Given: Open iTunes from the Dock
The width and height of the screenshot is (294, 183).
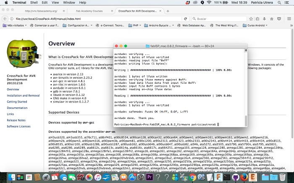Looking at the screenshot, I should coord(98,177).
